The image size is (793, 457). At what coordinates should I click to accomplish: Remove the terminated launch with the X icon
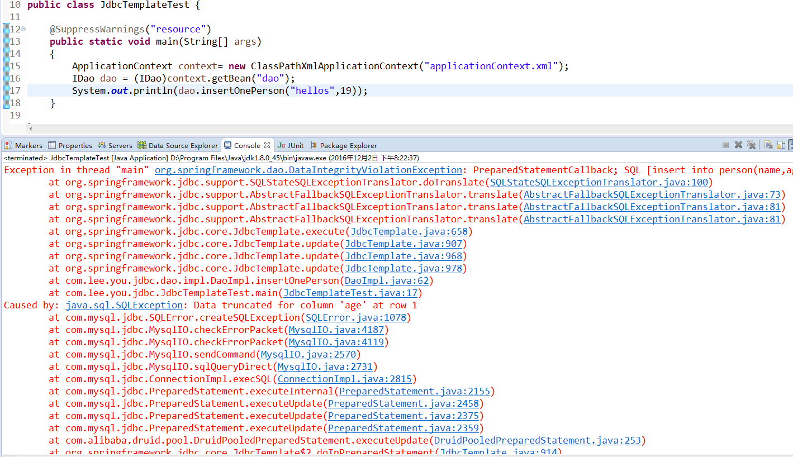(x=738, y=145)
